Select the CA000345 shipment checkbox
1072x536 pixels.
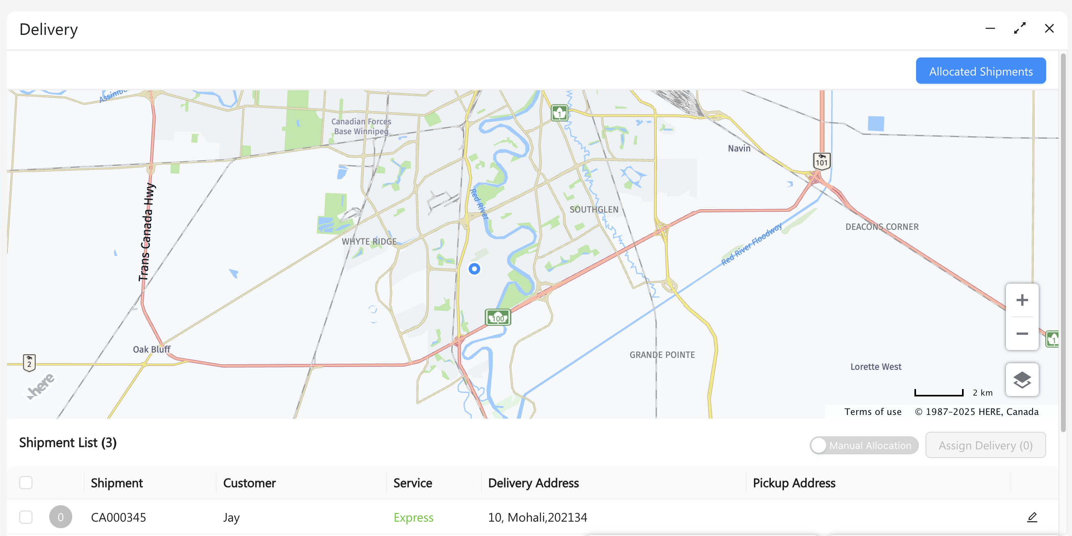(x=26, y=517)
